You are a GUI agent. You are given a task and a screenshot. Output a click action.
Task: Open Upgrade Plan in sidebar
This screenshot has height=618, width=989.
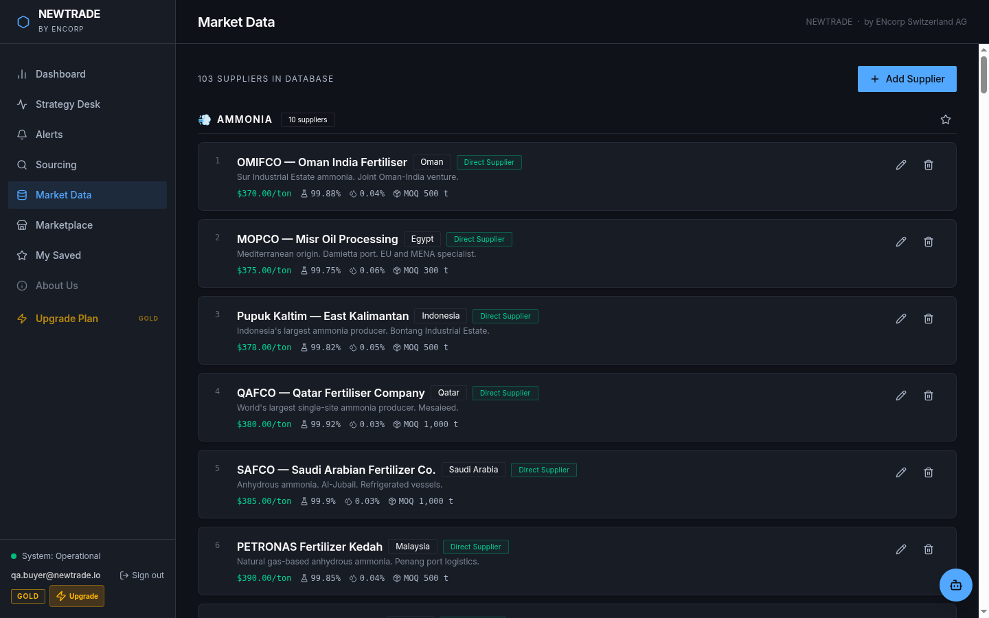[87, 319]
